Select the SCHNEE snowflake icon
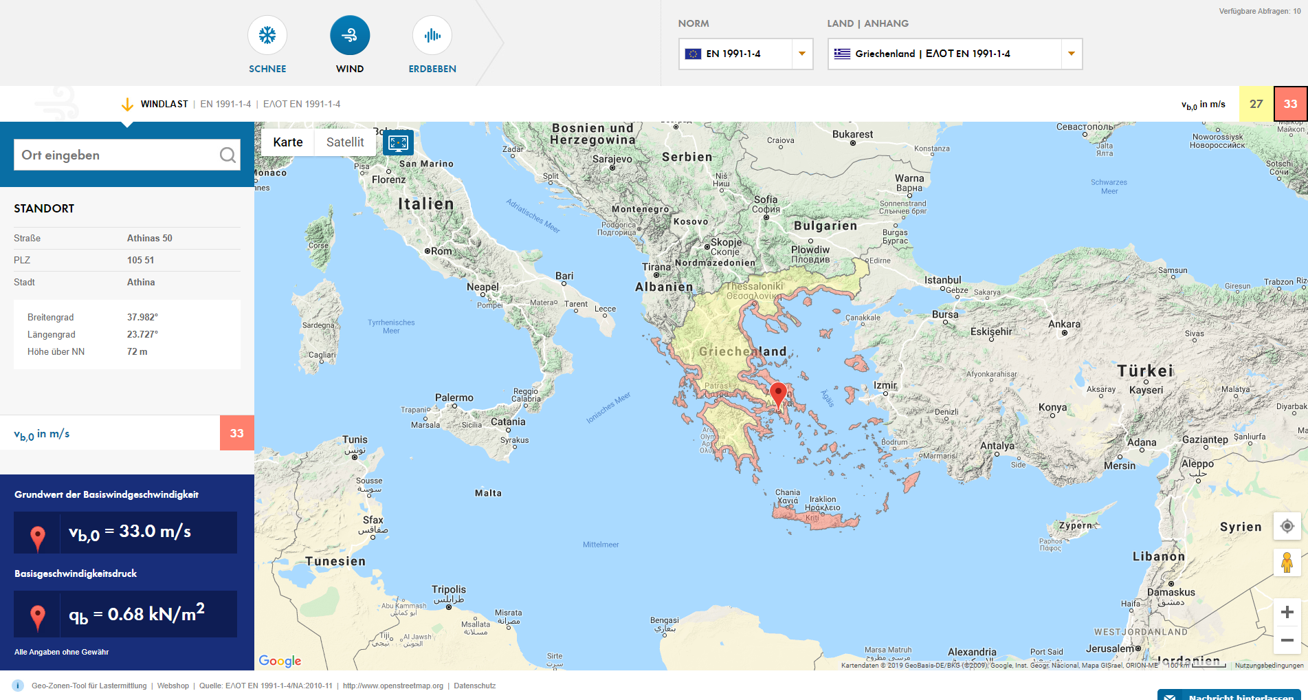1308x700 pixels. 267,34
